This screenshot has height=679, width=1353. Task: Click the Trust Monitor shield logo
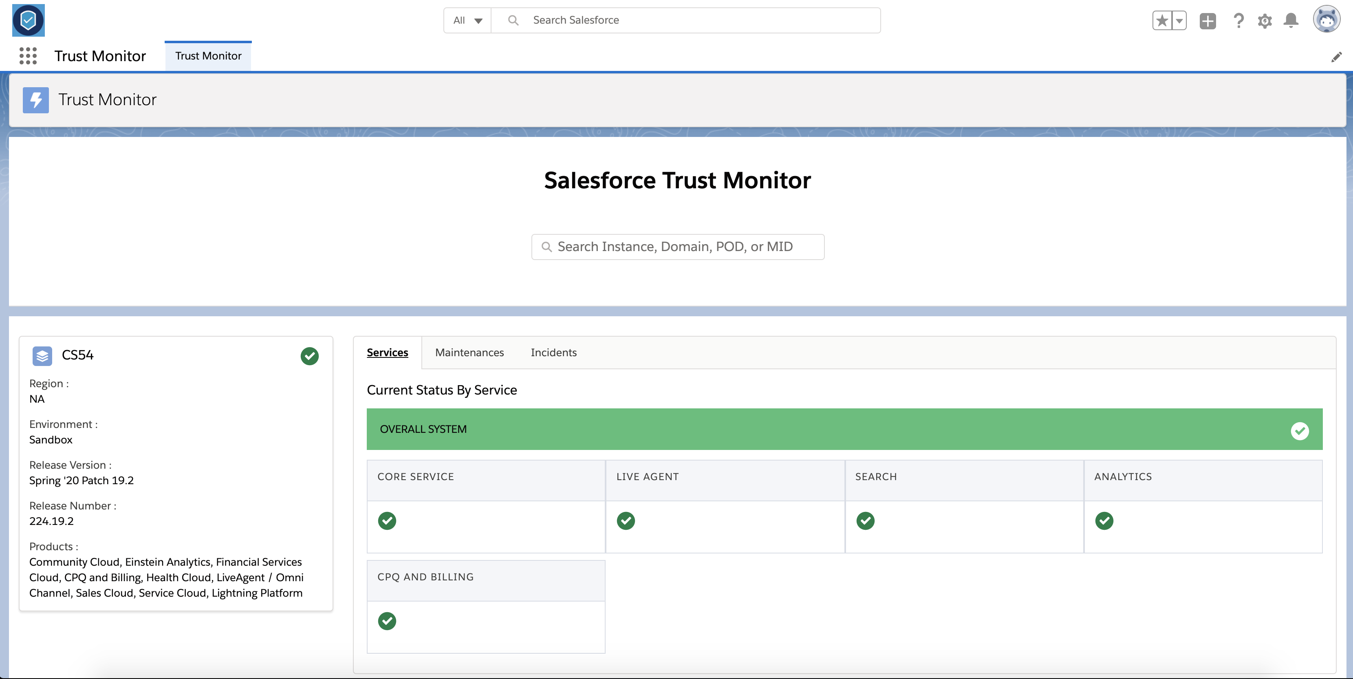(x=29, y=20)
